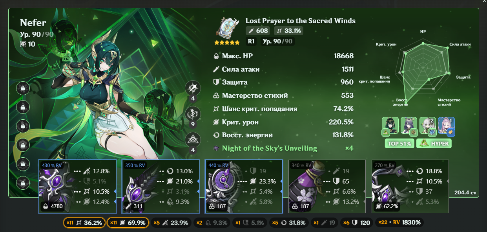Click the HYPER team tag button
The image size is (487, 232).
click(x=434, y=144)
